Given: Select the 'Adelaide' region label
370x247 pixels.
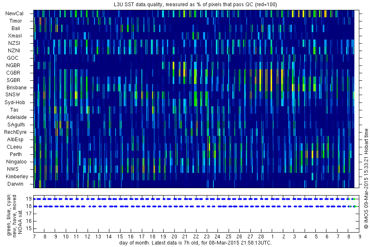Looking at the screenshot, I should pyautogui.click(x=16, y=117).
